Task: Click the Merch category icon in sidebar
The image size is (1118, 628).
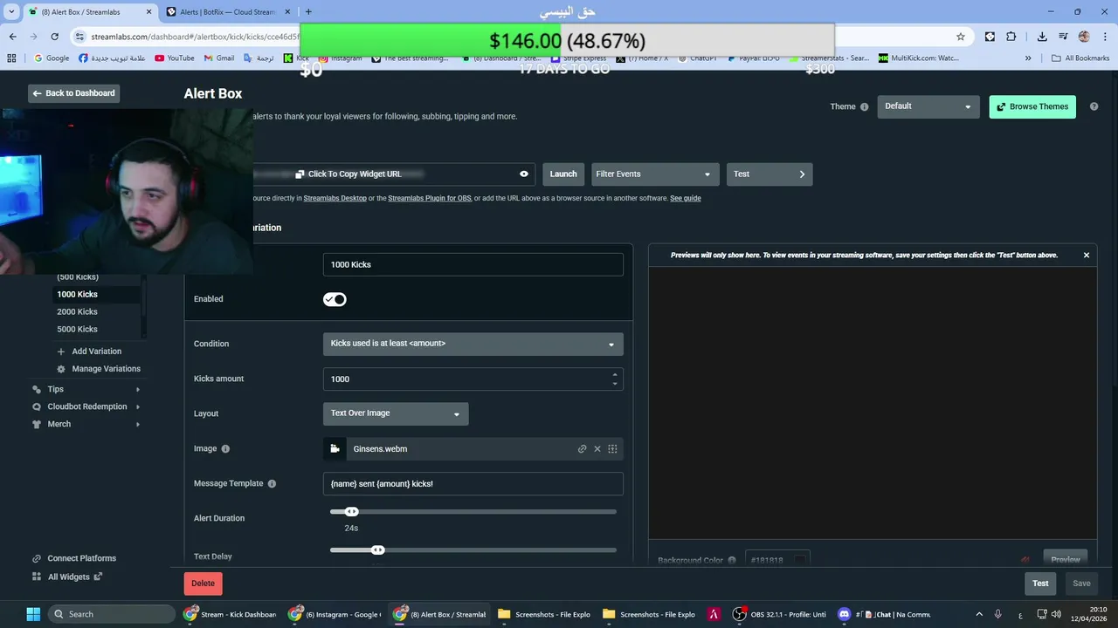Action: pos(37,424)
